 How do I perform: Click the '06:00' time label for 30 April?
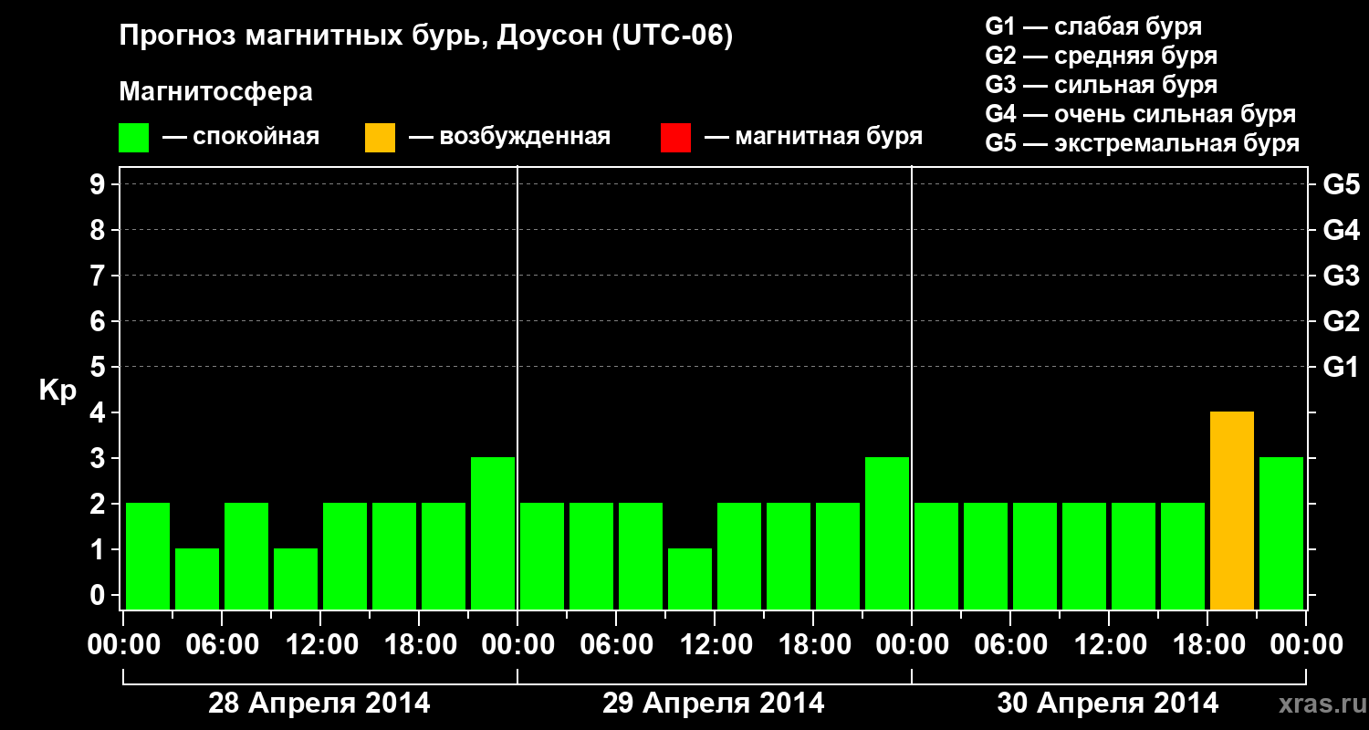1011,645
